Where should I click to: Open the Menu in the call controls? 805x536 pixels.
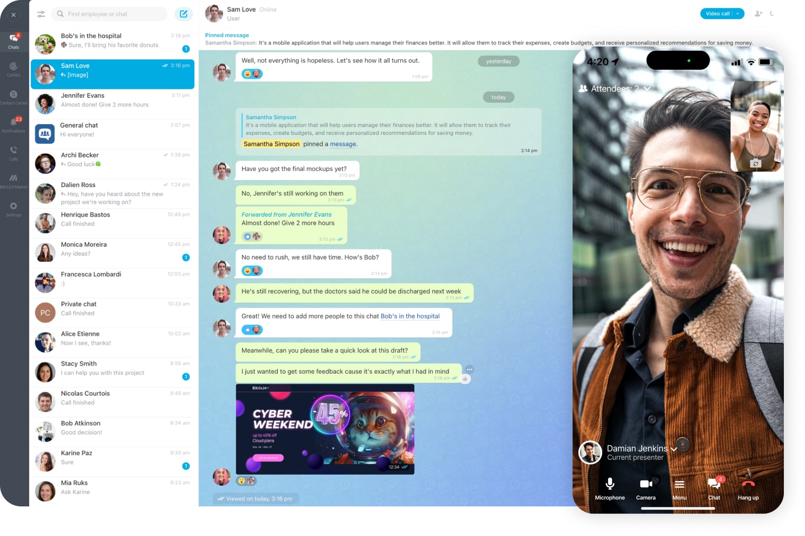pos(679,483)
